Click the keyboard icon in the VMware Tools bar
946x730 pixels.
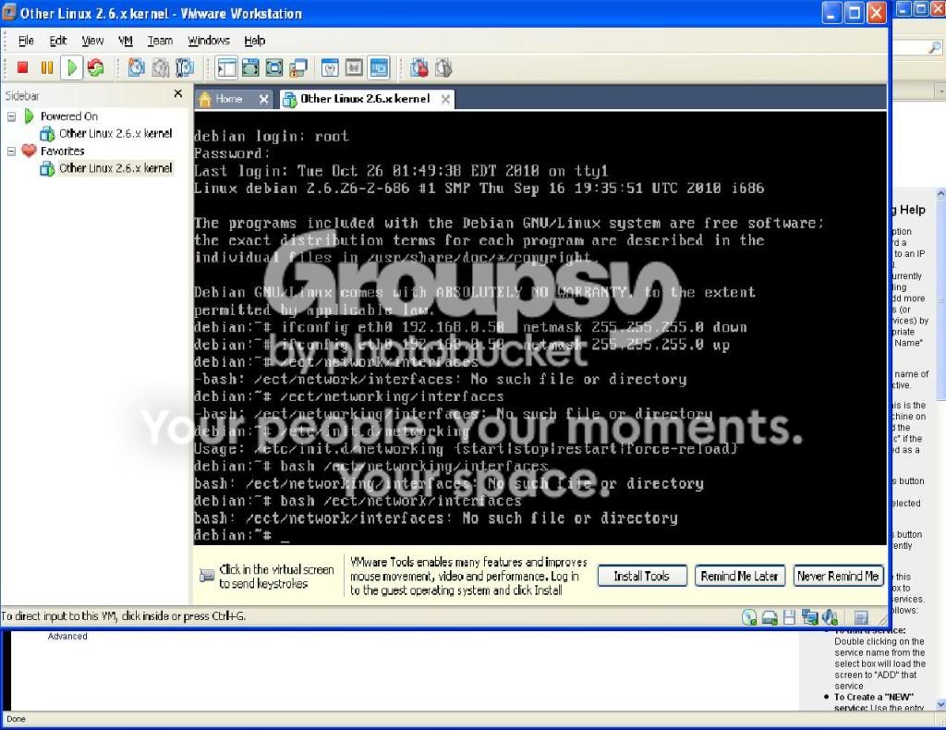point(207,576)
